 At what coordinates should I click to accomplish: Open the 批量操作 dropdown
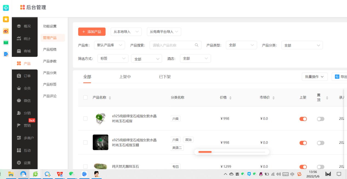tap(314, 77)
